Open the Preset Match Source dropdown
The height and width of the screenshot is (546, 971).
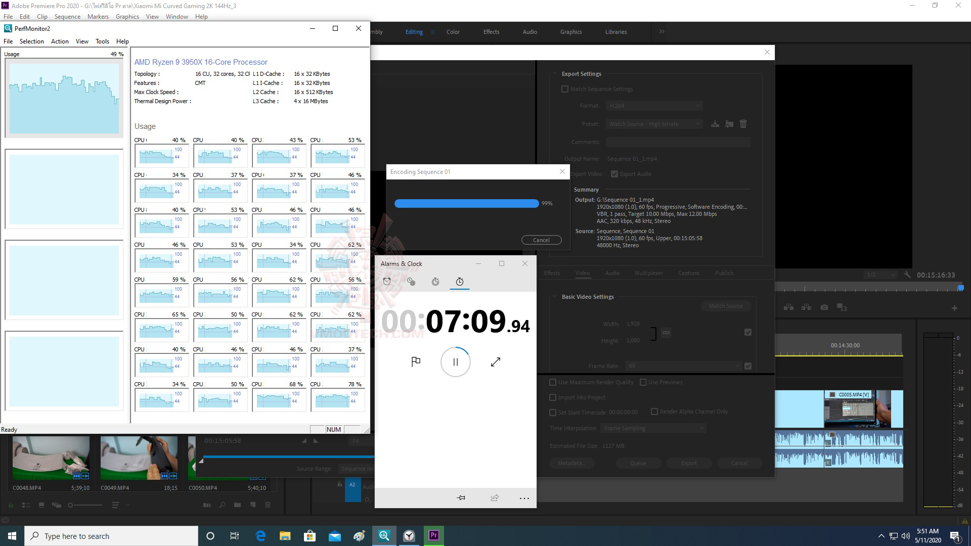[x=654, y=124]
